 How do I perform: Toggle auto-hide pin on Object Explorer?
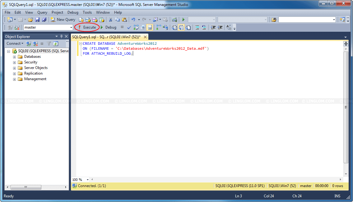[x=61, y=37]
